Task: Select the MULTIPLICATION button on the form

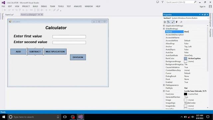Action: pyautogui.click(x=55, y=52)
